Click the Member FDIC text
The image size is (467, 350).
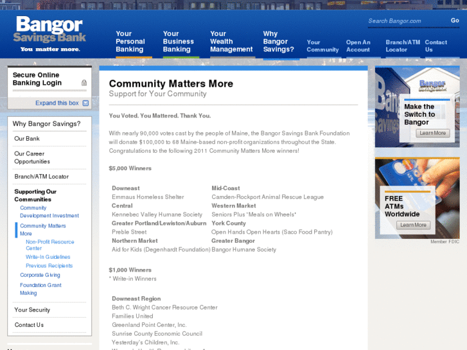[445, 241]
